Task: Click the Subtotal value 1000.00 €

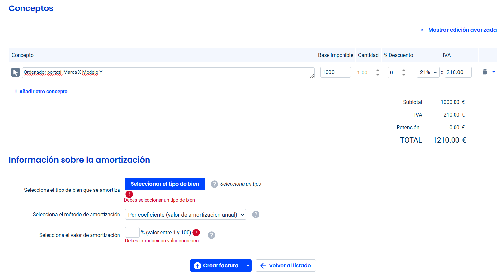Action: click(x=453, y=102)
